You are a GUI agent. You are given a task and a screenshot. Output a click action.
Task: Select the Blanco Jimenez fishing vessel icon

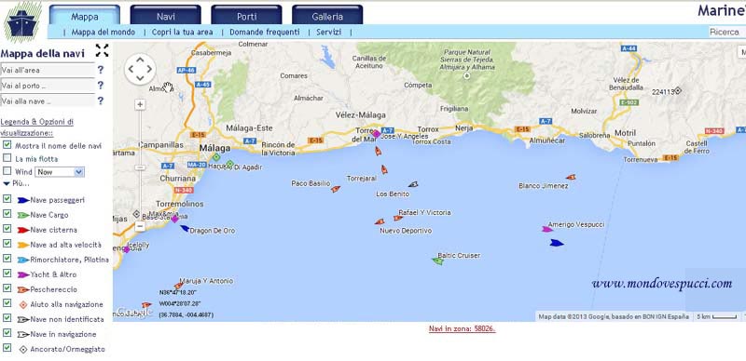(571, 177)
